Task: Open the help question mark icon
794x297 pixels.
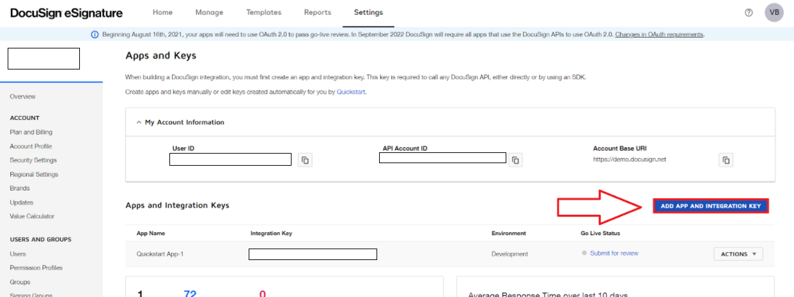Action: 749,13
